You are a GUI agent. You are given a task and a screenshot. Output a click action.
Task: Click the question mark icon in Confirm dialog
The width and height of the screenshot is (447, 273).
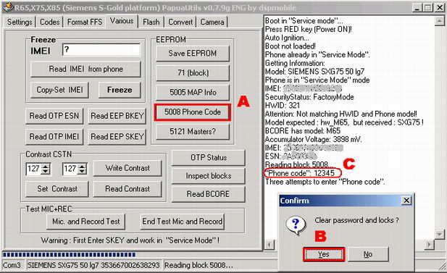(x=296, y=224)
